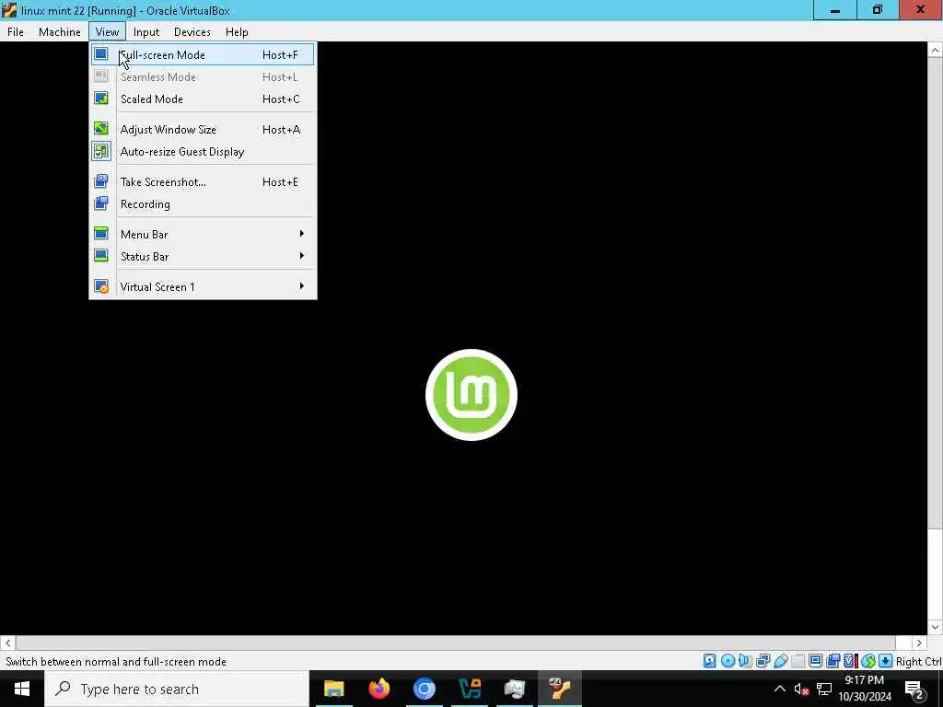Image resolution: width=943 pixels, height=707 pixels.
Task: Click the recording status bar icon
Action: [832, 661]
